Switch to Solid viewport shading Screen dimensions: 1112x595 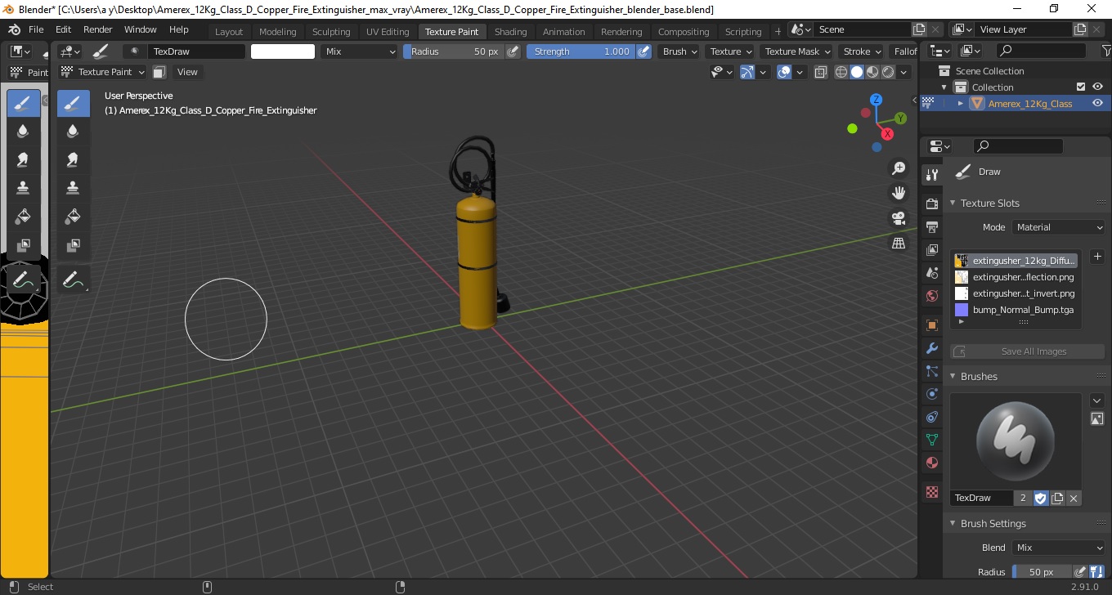point(856,72)
